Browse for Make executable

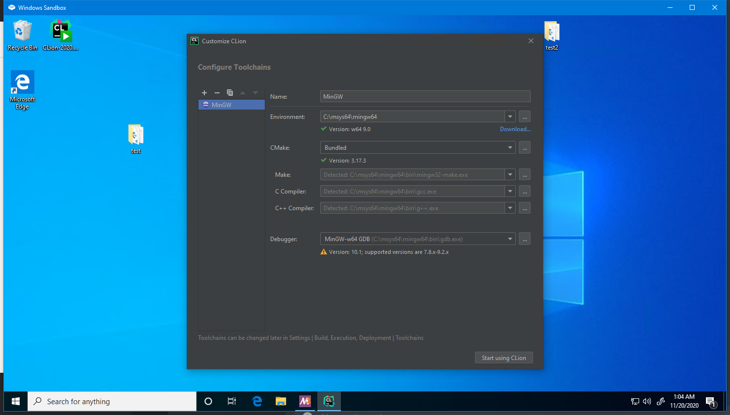[525, 174]
